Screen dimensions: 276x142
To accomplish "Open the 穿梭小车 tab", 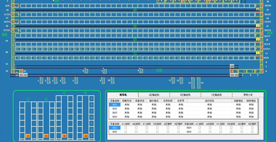I will pyautogui.click(x=248, y=95).
